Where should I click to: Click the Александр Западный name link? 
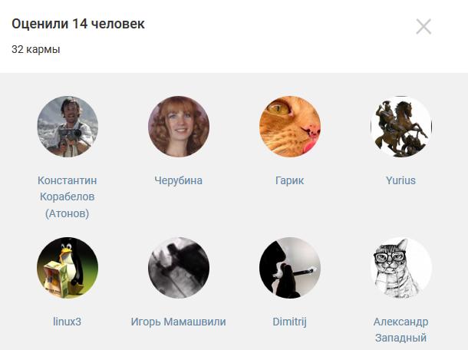[400, 330]
